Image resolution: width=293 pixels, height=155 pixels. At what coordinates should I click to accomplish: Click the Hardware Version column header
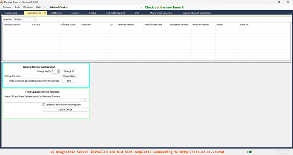click(x=203, y=25)
